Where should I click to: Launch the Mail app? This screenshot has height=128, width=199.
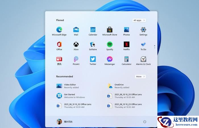(76, 31)
